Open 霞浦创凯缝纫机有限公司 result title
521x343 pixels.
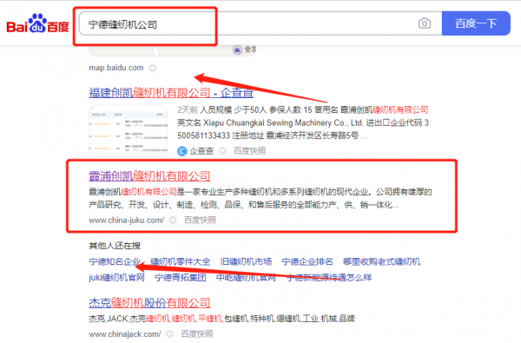[149, 175]
